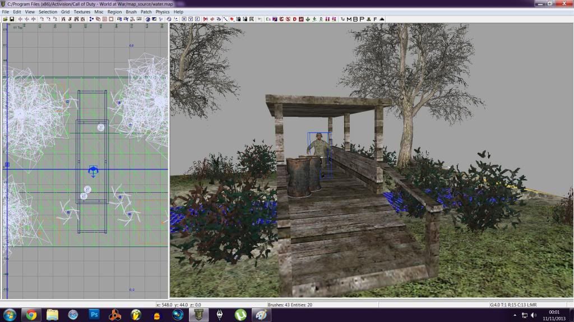
Task: Open the File menu
Action: tap(6, 12)
